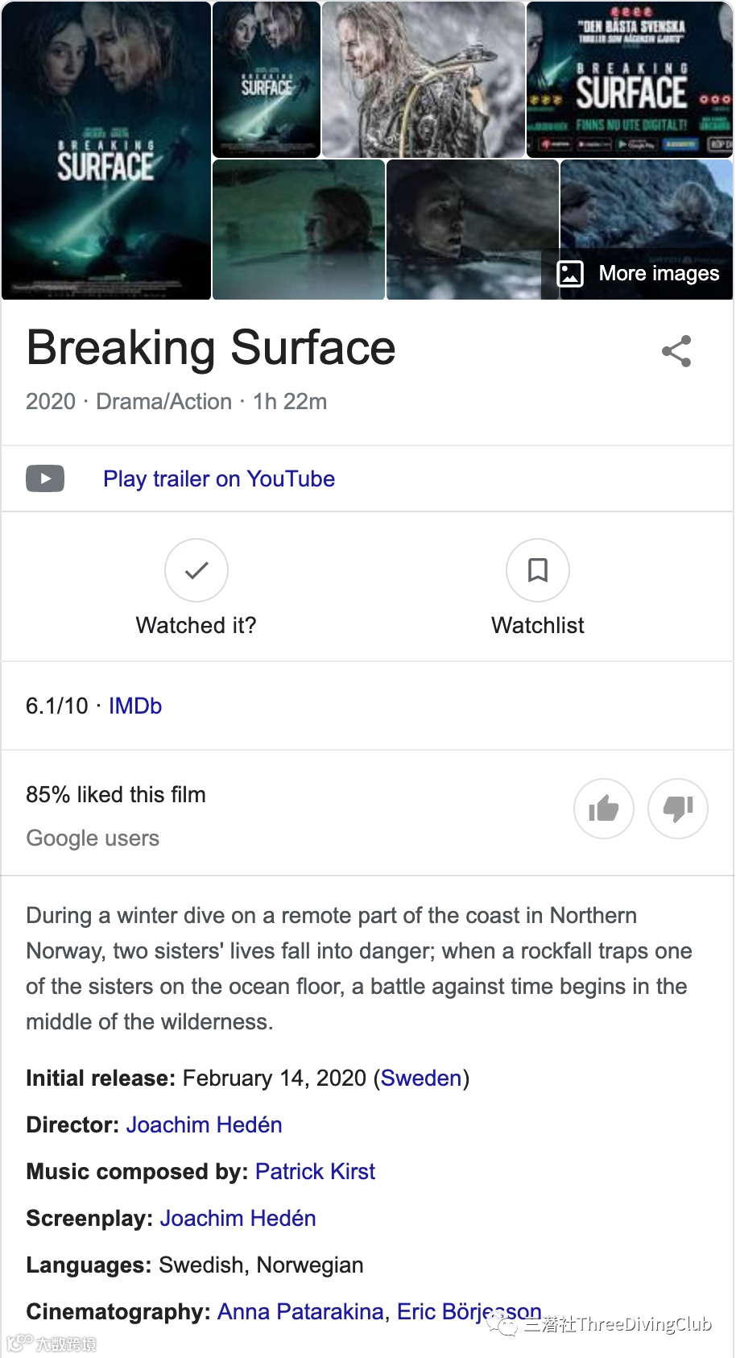Open Anna Patarakina's cinematography link
The image size is (736, 1358).
(300, 1311)
